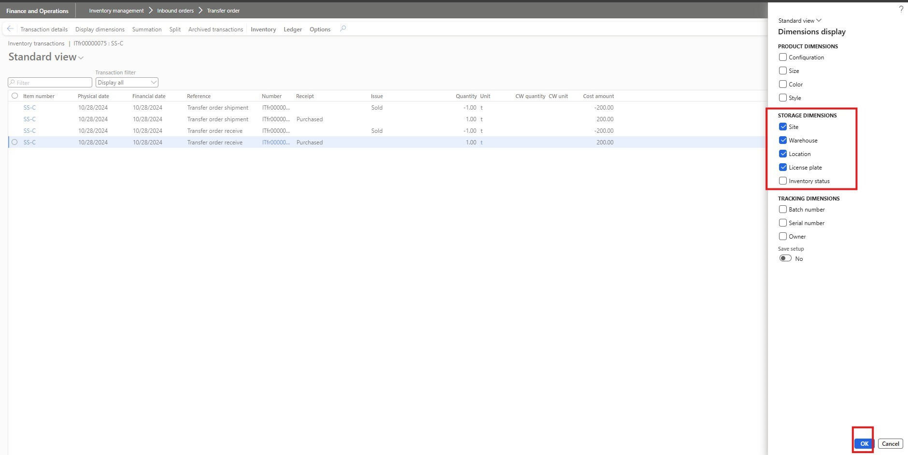Cancel the Dimensions display dialog

pyautogui.click(x=890, y=443)
